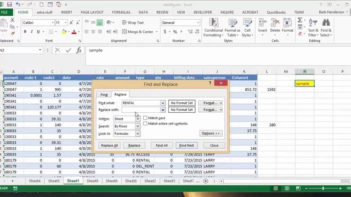The image size is (351, 197).
Task: Apply the yellow Fill Color
Action: coord(64,32)
